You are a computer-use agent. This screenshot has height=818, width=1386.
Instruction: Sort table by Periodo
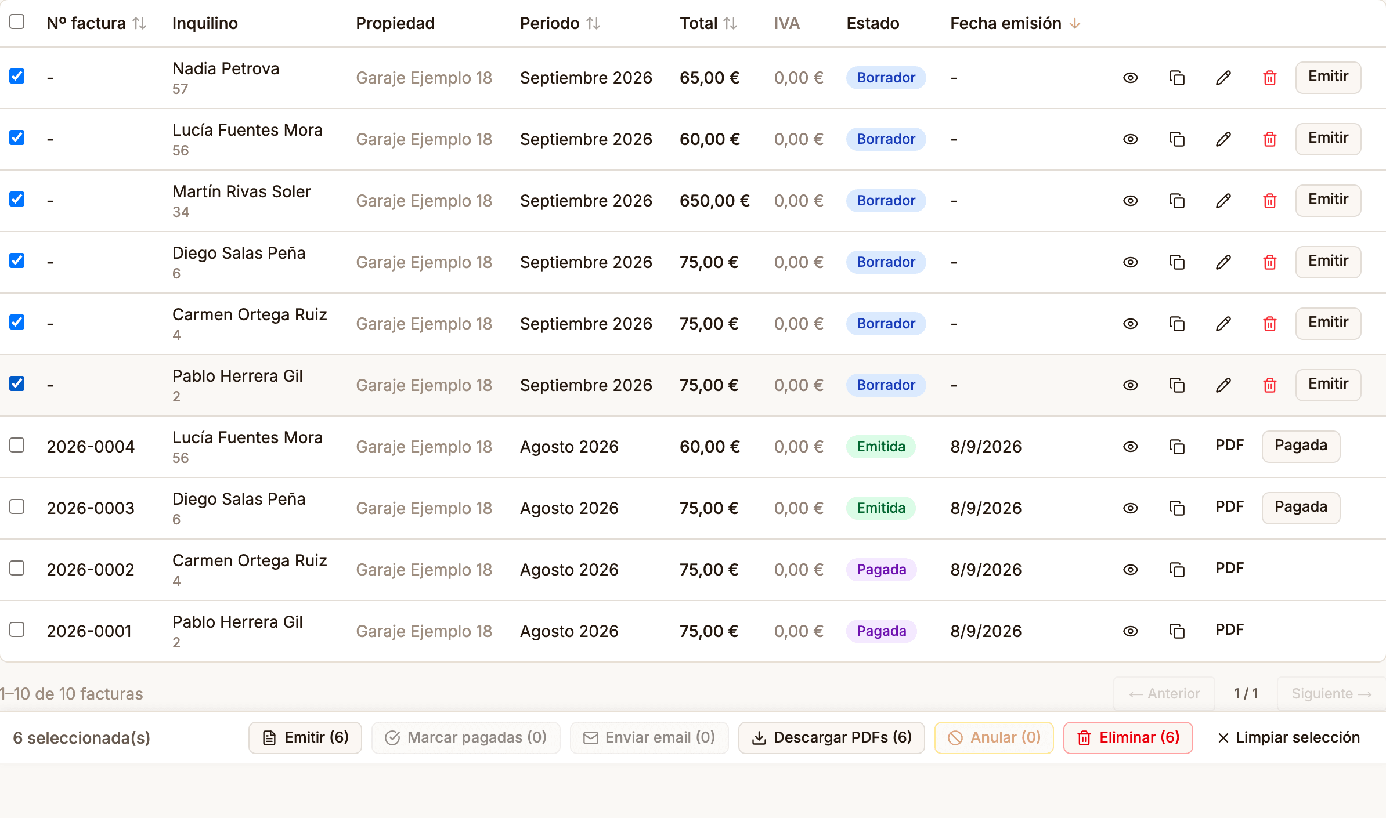point(560,23)
